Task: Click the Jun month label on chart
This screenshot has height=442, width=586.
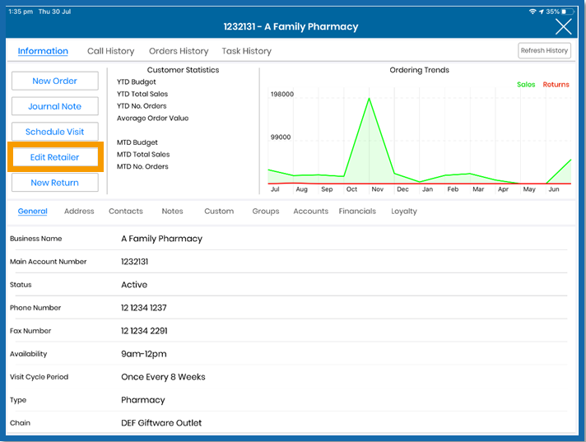Action: (x=554, y=189)
